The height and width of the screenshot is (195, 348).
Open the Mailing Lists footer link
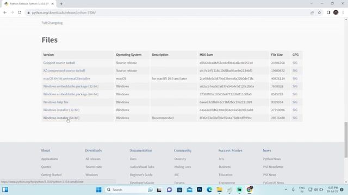tap(183, 167)
